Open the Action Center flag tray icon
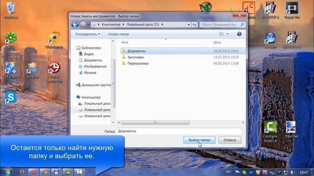Viewport: 314px width, 176px height. tap(237, 172)
